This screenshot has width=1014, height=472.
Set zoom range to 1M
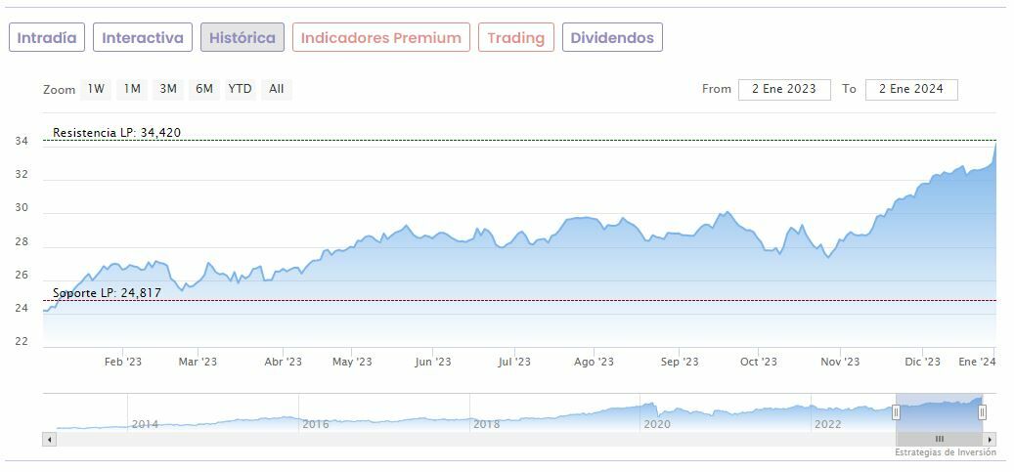tap(132, 89)
